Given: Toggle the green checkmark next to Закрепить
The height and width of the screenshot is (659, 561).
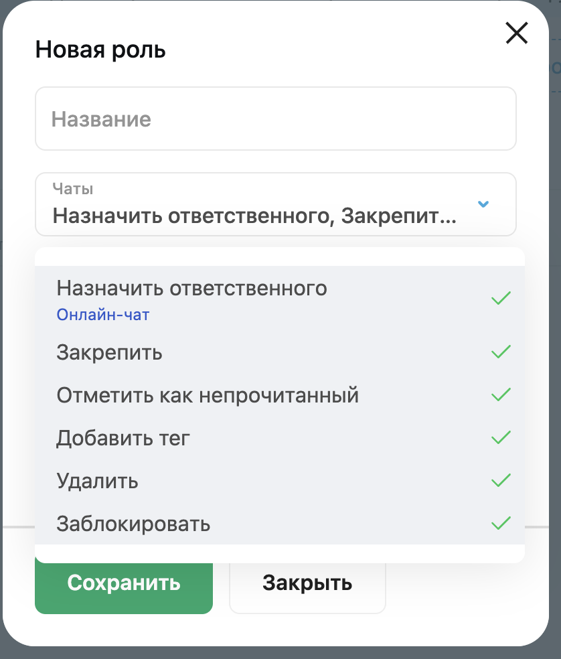Looking at the screenshot, I should coord(501,352).
